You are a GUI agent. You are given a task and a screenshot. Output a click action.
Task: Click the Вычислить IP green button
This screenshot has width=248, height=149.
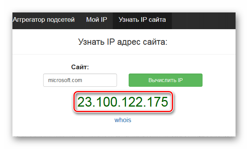[166, 80]
